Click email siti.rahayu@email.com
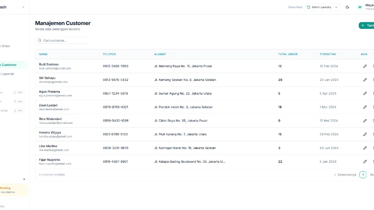The width and height of the screenshot is (374, 210). pyautogui.click(x=53, y=82)
